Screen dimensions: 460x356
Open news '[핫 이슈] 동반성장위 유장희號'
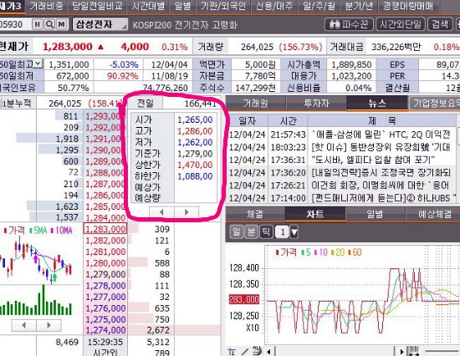(x=381, y=147)
